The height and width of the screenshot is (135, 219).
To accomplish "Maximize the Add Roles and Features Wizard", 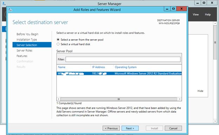I will tap(173, 9).
